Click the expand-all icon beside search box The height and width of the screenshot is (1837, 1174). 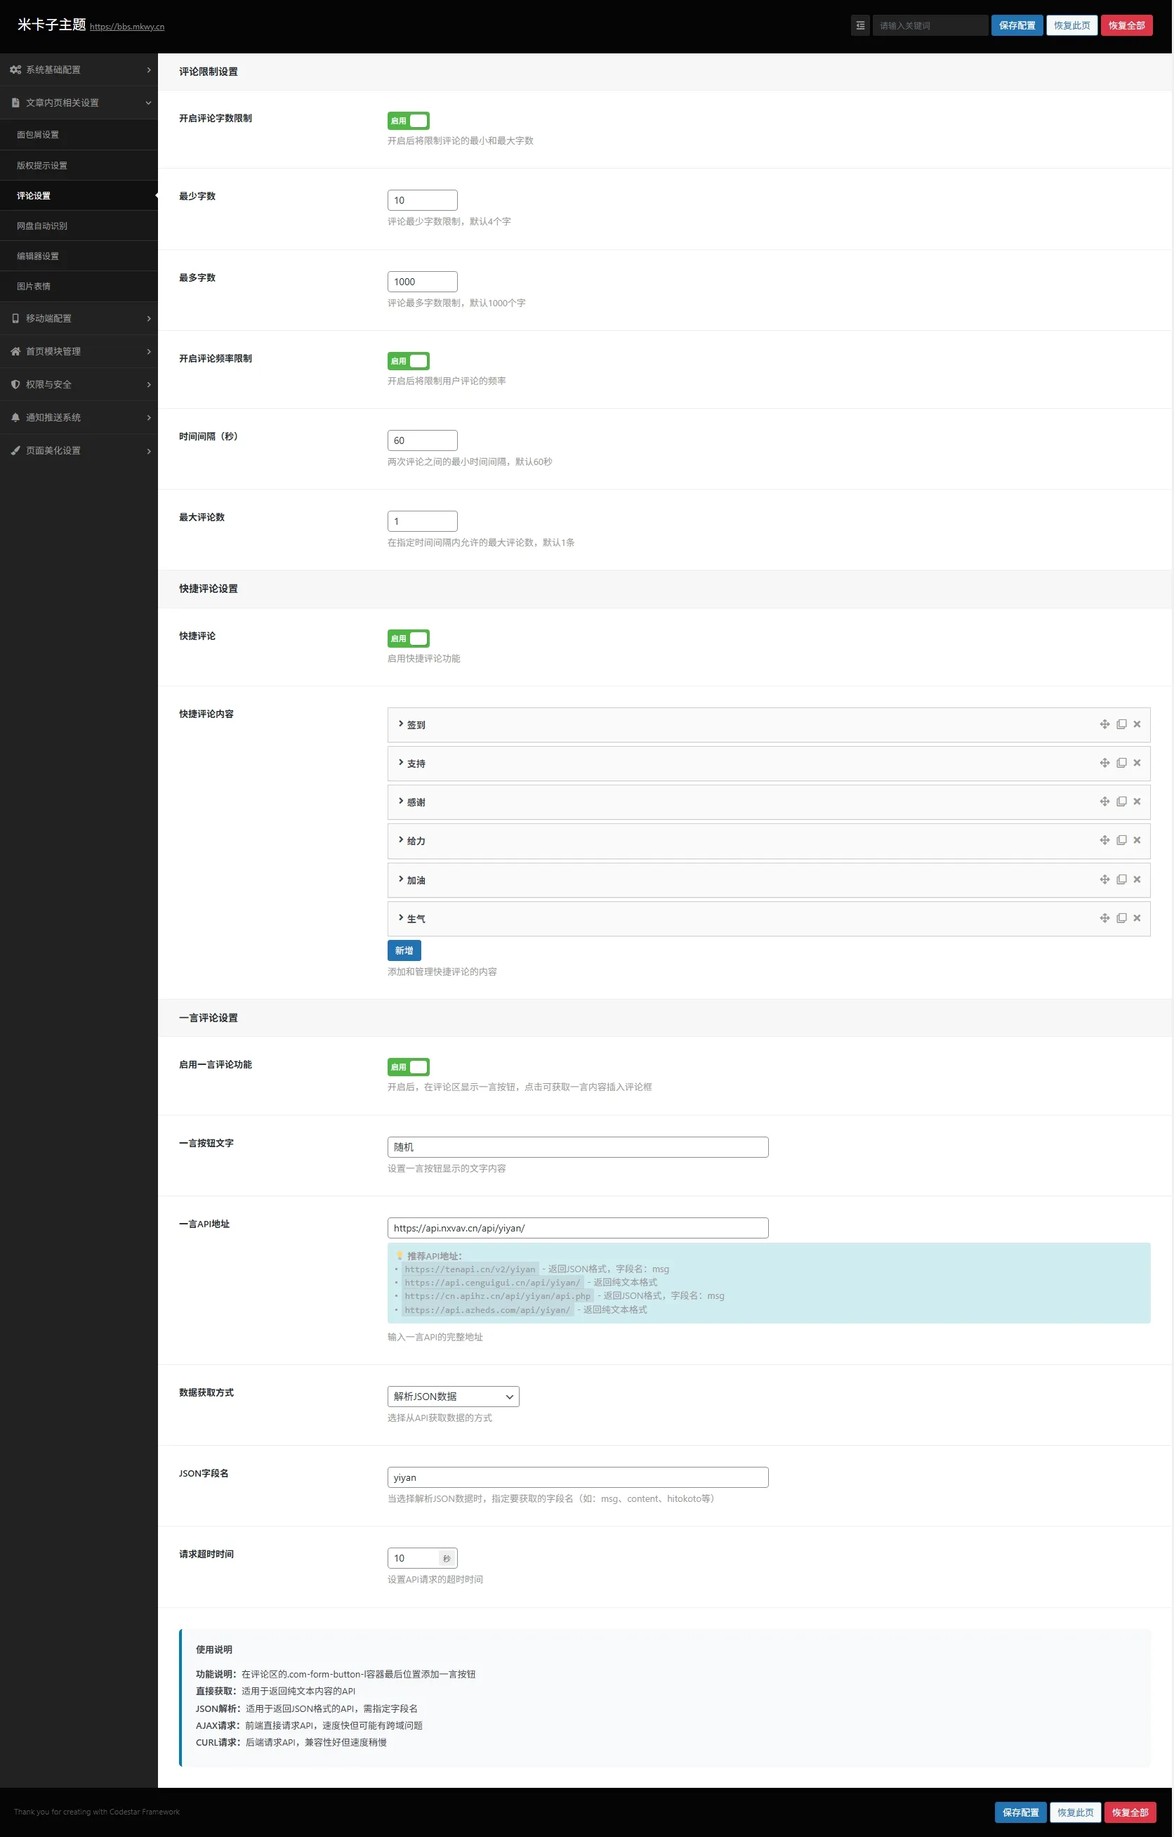860,25
